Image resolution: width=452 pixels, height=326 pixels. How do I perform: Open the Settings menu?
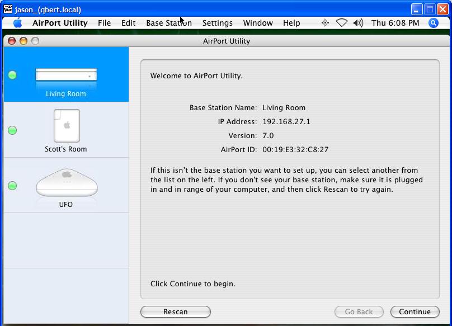tap(218, 23)
